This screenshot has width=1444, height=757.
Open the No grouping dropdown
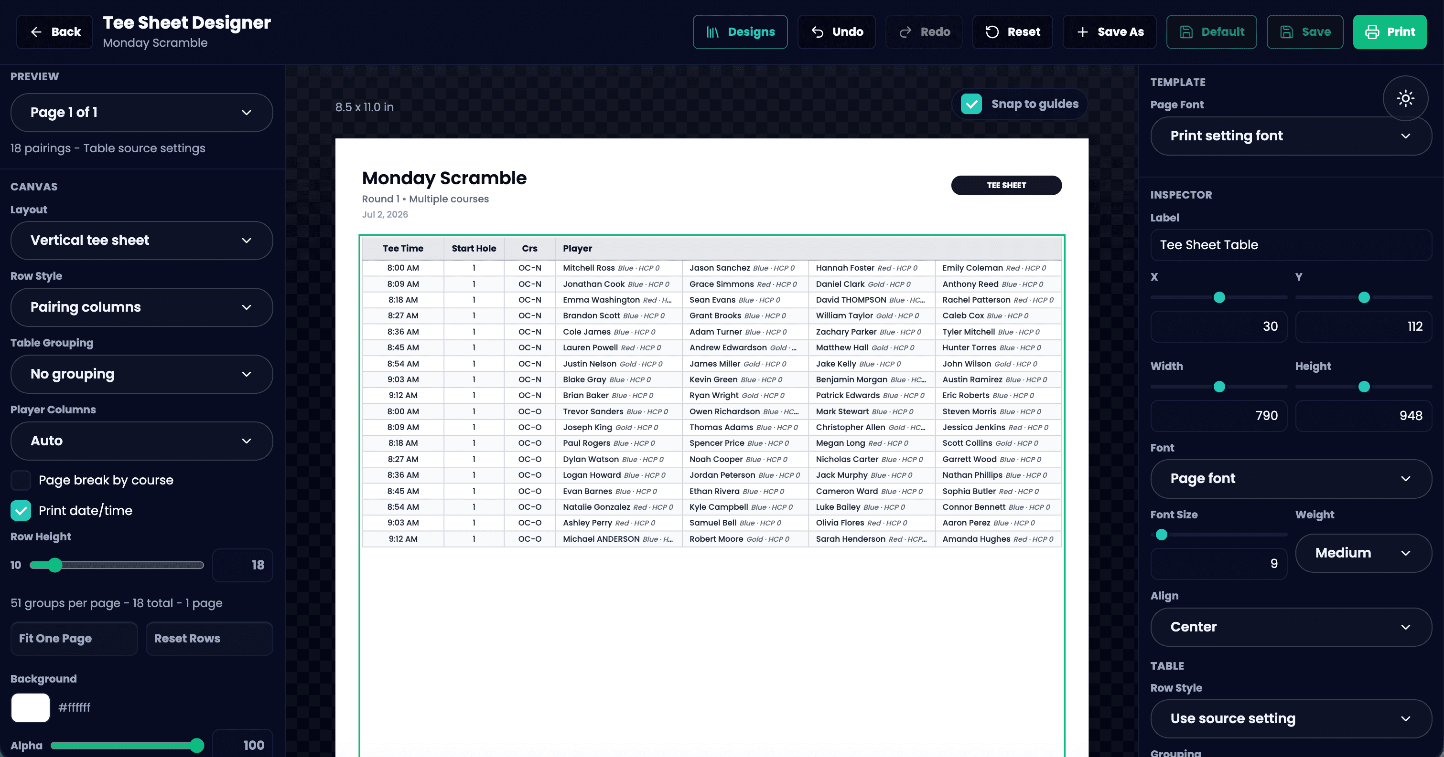coord(142,374)
